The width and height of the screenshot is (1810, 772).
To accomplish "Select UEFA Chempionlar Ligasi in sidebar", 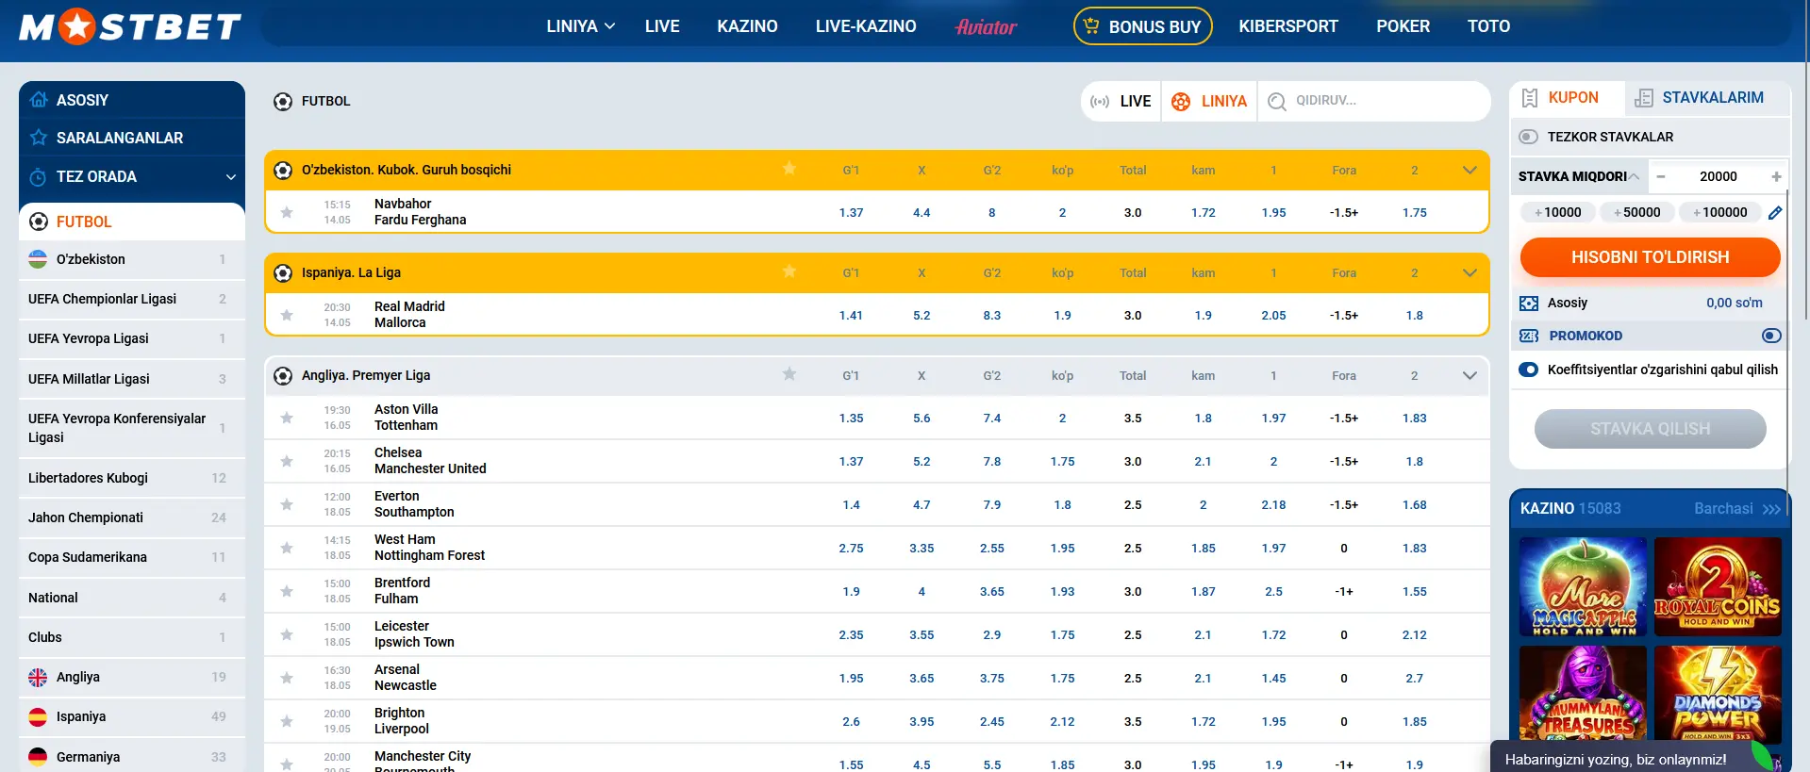I will click(x=131, y=299).
